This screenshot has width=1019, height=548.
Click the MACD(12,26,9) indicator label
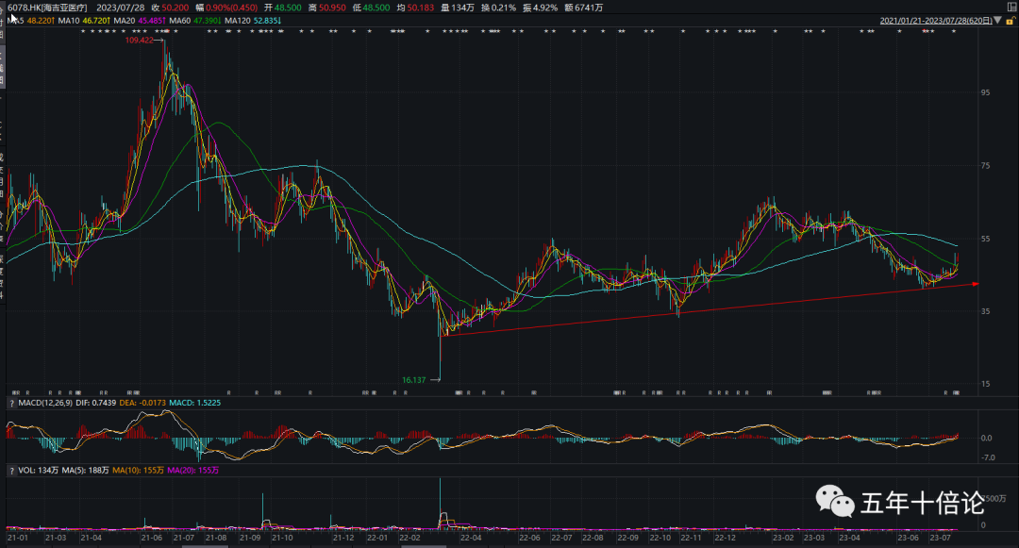click(x=45, y=403)
